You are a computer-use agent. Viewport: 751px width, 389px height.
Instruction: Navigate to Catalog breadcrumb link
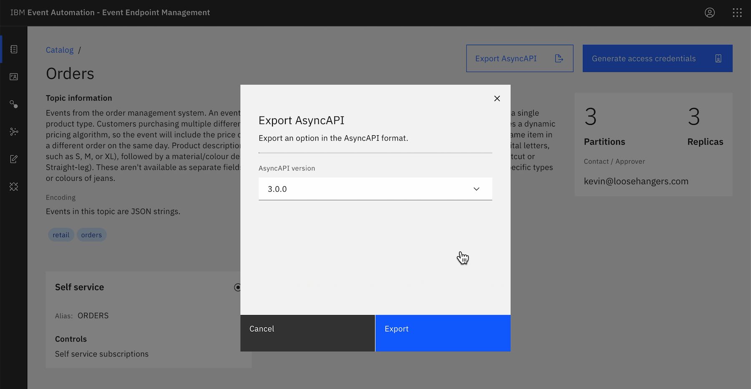click(x=60, y=50)
